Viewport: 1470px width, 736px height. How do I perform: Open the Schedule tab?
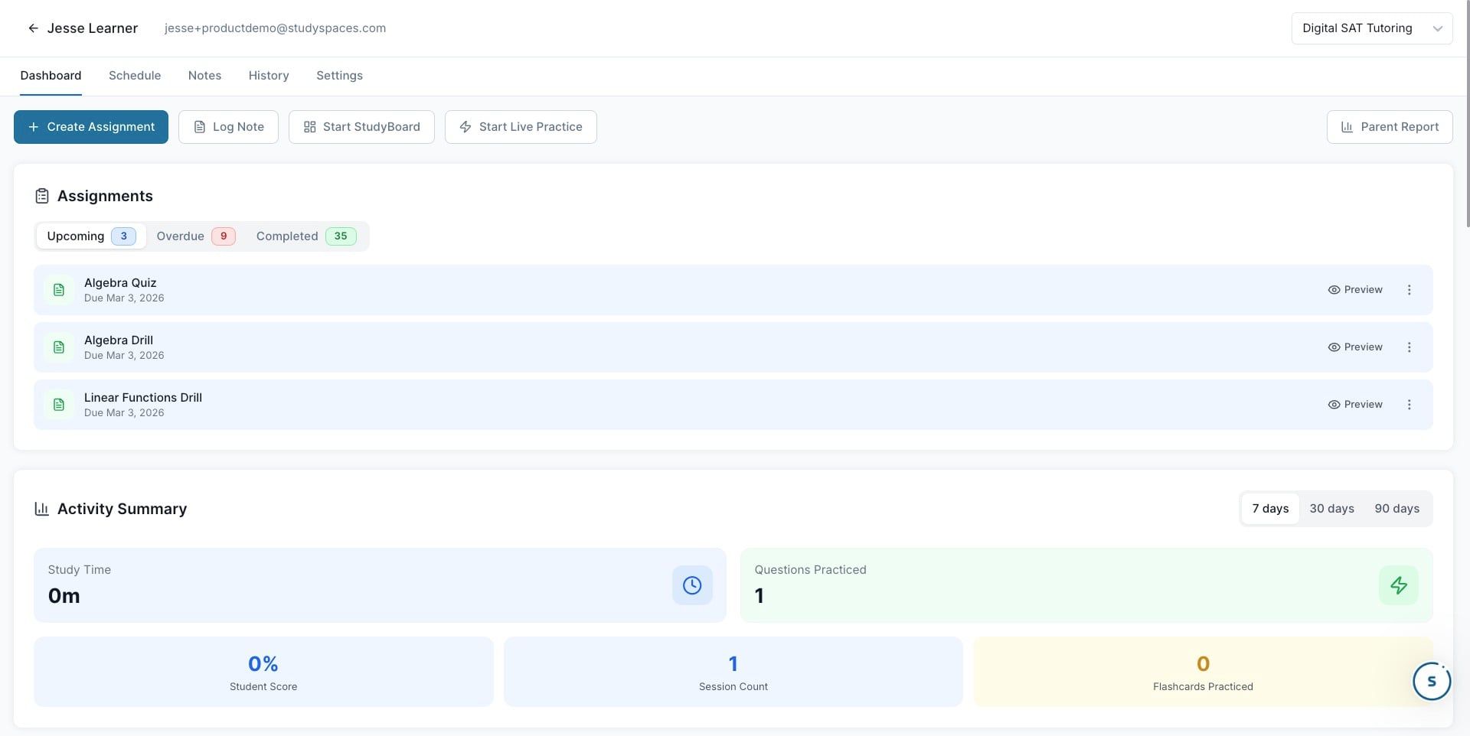135,76
